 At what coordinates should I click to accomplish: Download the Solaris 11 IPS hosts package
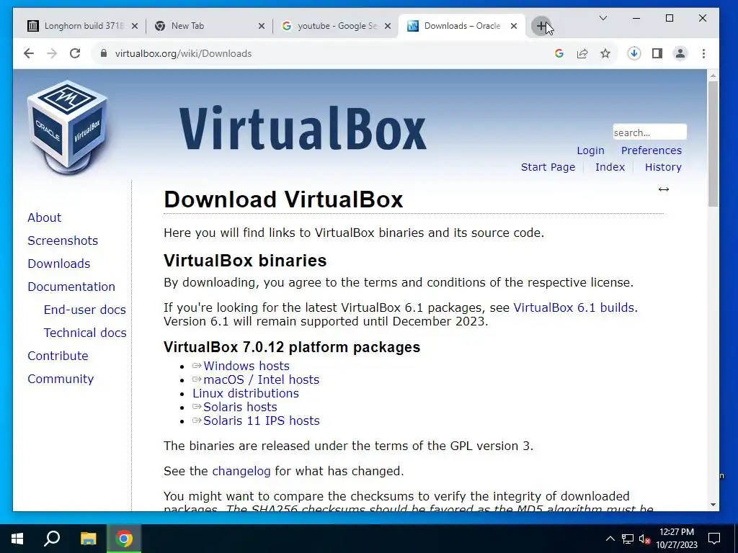(x=261, y=421)
